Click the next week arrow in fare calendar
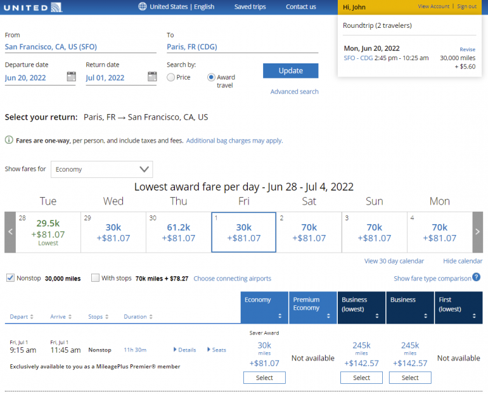The image size is (488, 394). point(477,232)
